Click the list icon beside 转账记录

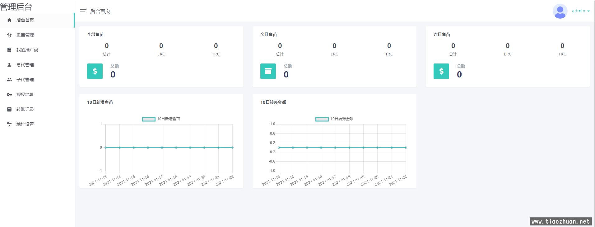(9, 109)
